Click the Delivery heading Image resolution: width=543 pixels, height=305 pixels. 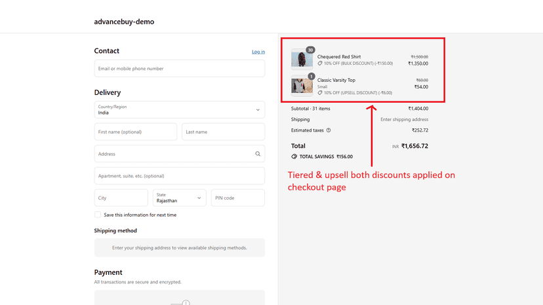(x=108, y=93)
